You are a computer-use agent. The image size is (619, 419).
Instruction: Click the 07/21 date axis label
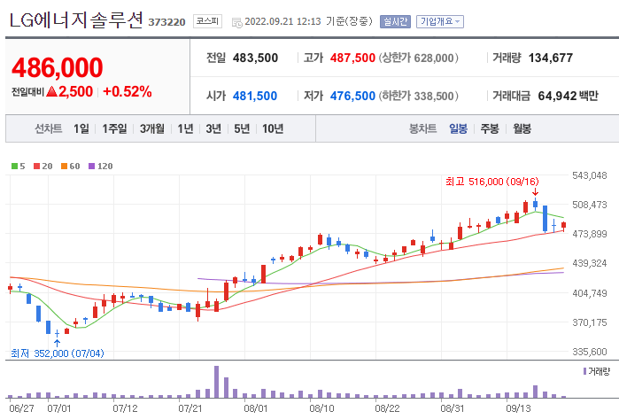coord(190,408)
